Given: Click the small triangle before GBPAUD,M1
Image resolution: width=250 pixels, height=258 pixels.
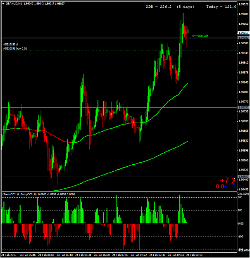Looking at the screenshot, I should click(3, 4).
